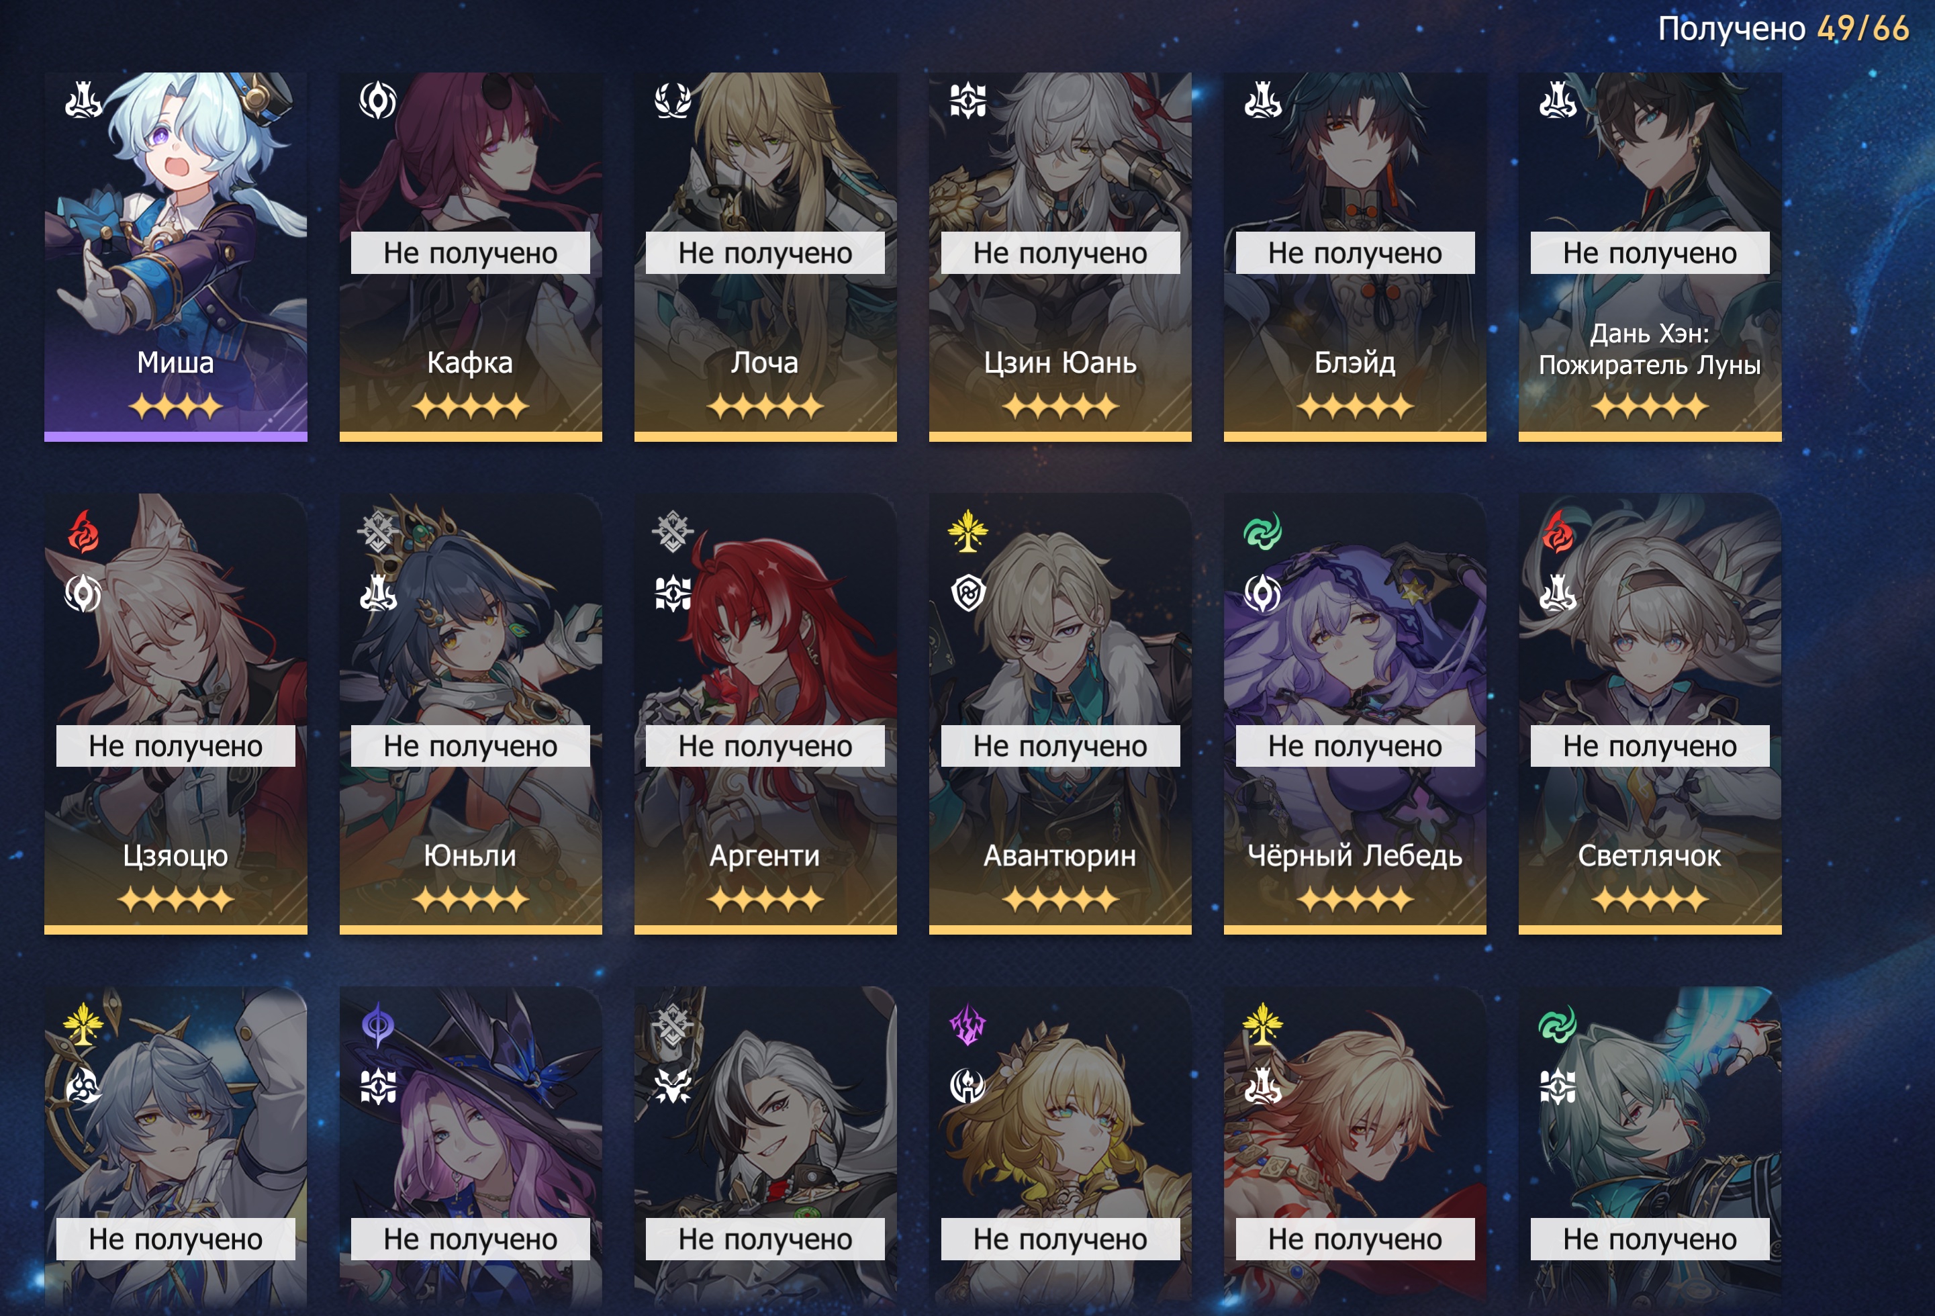Select the Светлячок character card
The height and width of the screenshot is (1316, 1935).
click(1650, 713)
